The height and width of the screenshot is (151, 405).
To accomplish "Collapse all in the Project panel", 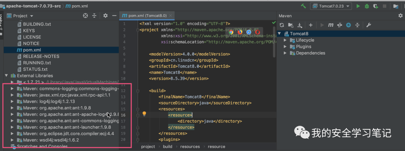I will tap(94, 16).
